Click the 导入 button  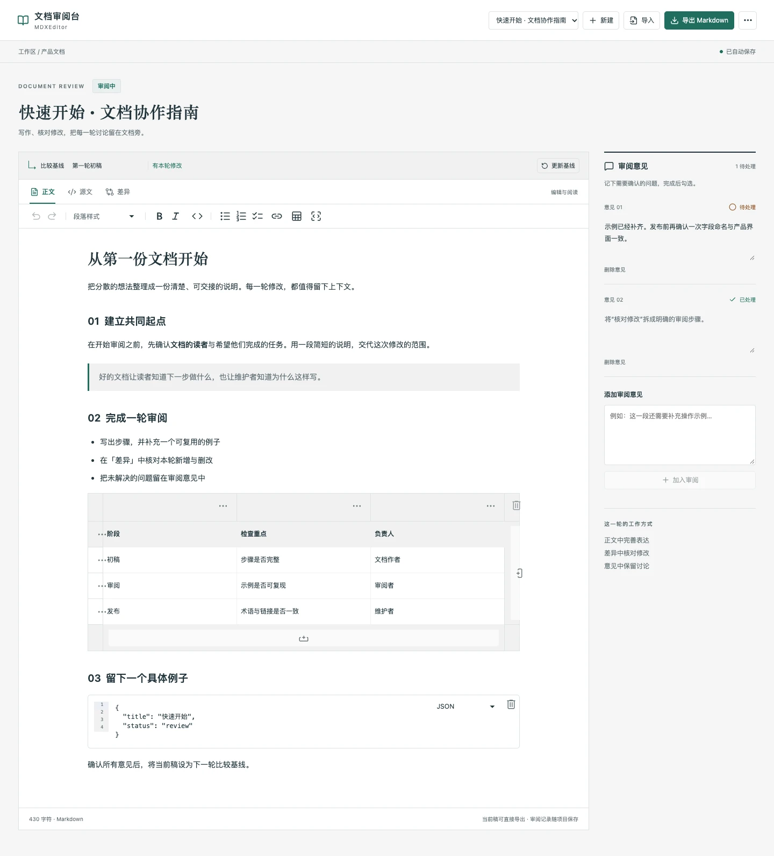click(x=642, y=20)
